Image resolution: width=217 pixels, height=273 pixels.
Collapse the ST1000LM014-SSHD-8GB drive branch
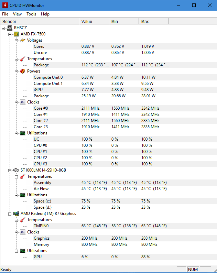pyautogui.click(x=10, y=170)
